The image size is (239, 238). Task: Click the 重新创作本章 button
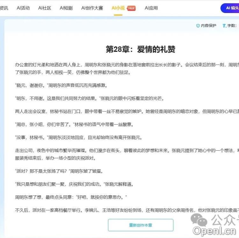[141, 225]
